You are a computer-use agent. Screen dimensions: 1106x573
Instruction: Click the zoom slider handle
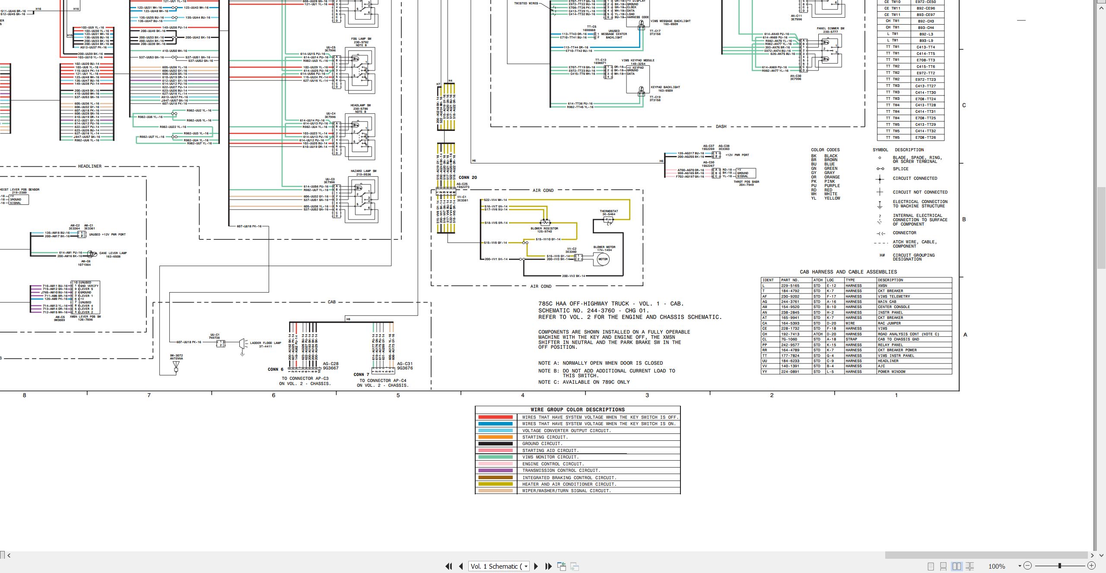point(1060,566)
